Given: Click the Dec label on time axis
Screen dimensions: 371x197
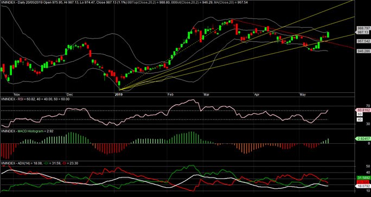Looking at the screenshot, I should (69, 94).
